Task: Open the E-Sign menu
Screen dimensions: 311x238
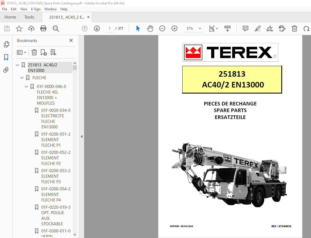Action: click(36, 9)
